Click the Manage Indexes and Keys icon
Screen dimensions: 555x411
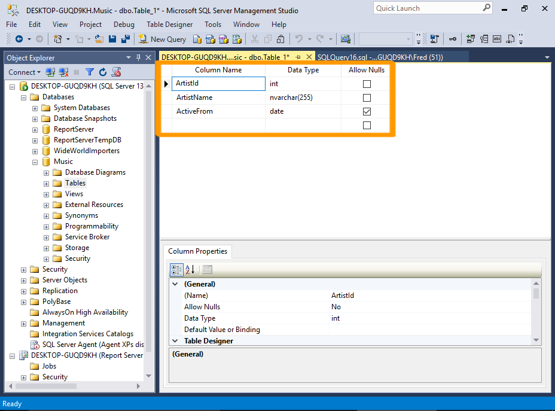click(x=484, y=39)
